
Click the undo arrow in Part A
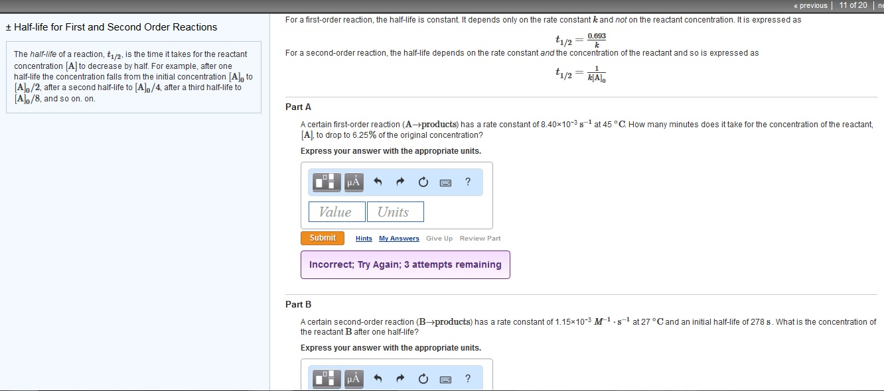pyautogui.click(x=378, y=182)
